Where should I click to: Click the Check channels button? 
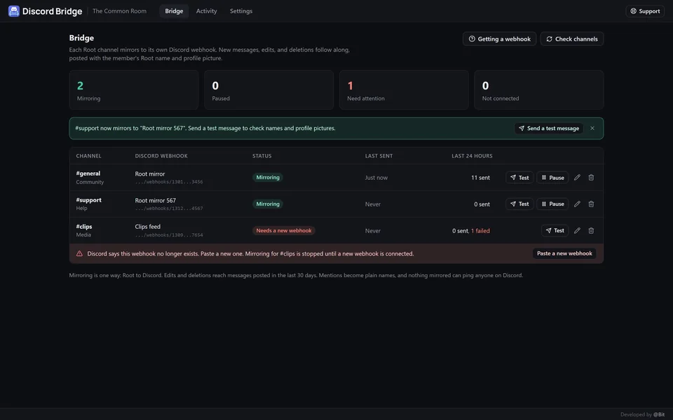click(x=572, y=39)
